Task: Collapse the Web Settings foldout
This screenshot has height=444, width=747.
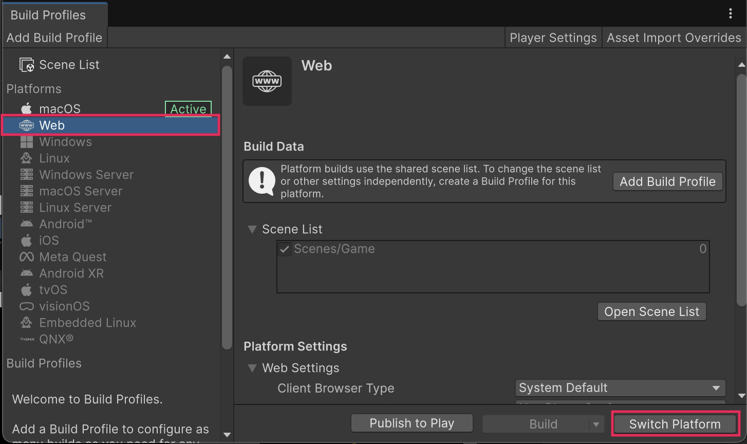Action: point(252,368)
